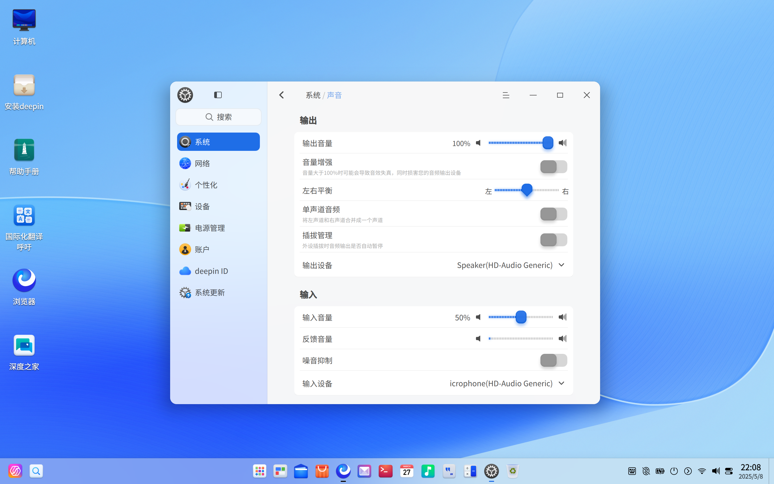Open 系统更新 in the sidebar

218,292
